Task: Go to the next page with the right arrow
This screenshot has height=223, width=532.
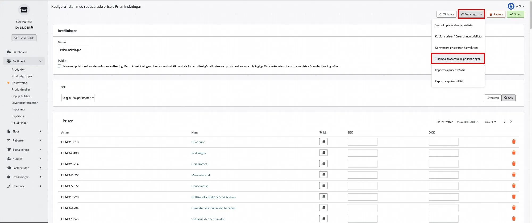Action: pyautogui.click(x=511, y=122)
